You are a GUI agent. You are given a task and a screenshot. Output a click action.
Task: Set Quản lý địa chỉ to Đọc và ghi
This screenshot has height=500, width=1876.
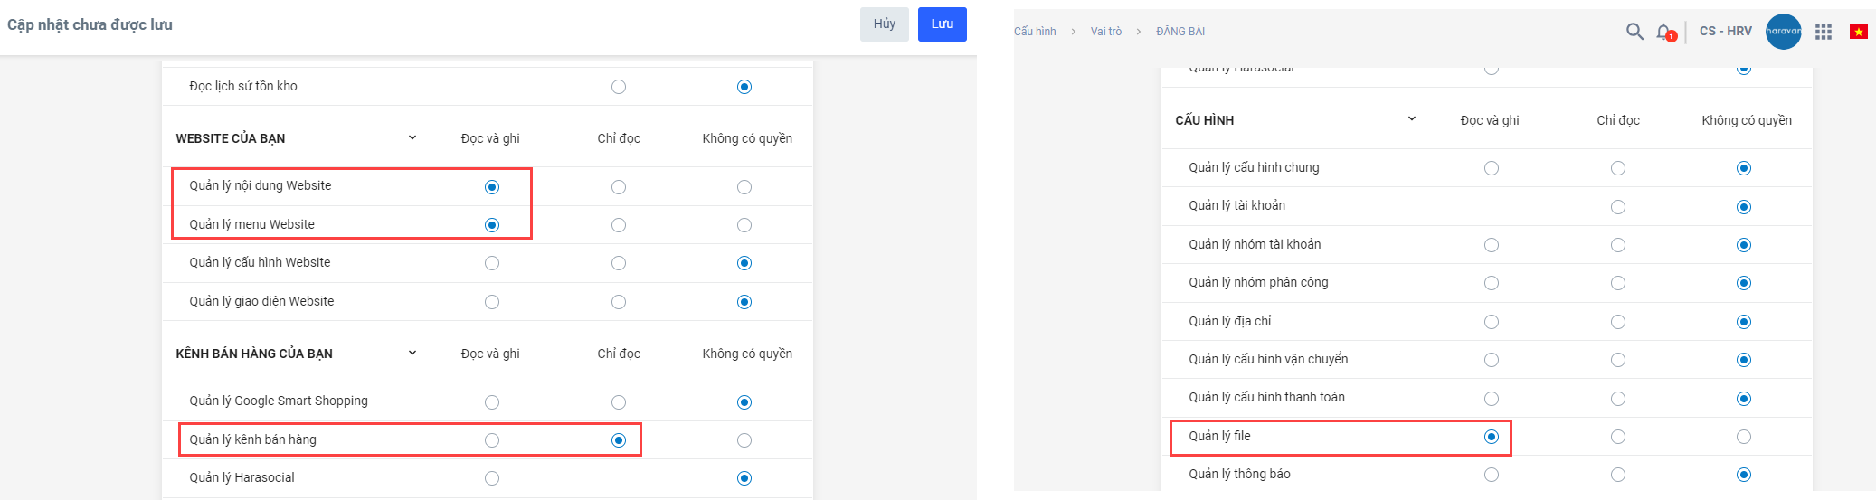pos(1492,322)
